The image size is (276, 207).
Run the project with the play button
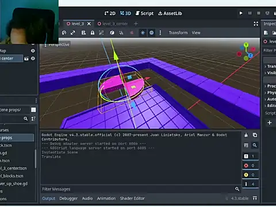pos(241,13)
